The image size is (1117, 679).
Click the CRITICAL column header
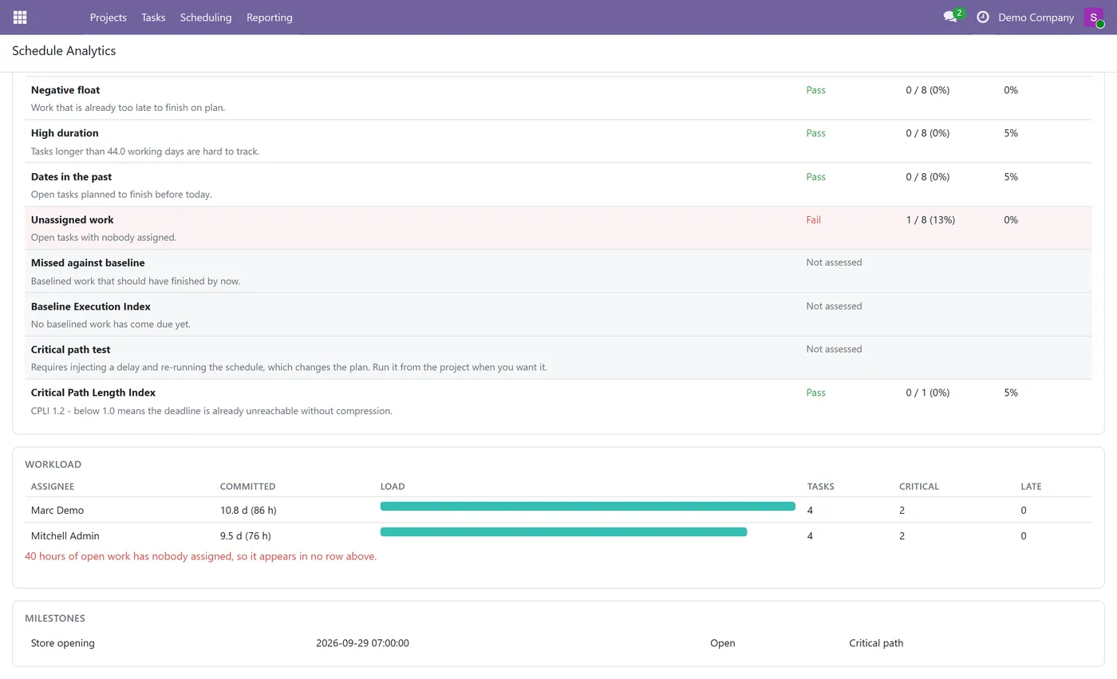point(919,487)
